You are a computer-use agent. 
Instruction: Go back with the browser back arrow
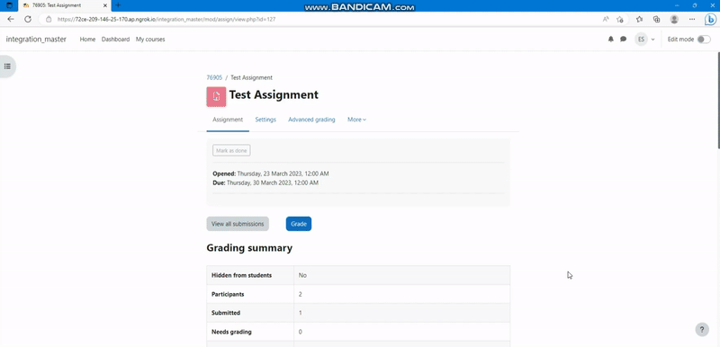(x=11, y=19)
